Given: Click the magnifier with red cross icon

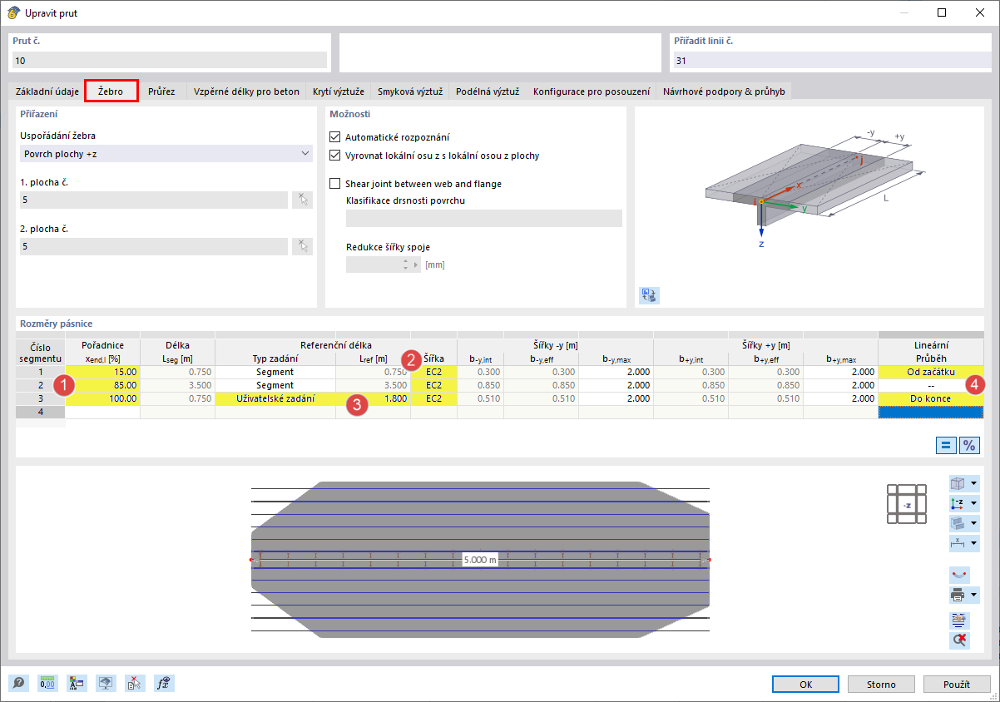Looking at the screenshot, I should tap(958, 640).
